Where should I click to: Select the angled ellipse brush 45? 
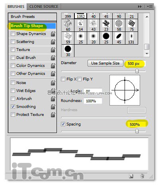coord(119,38)
